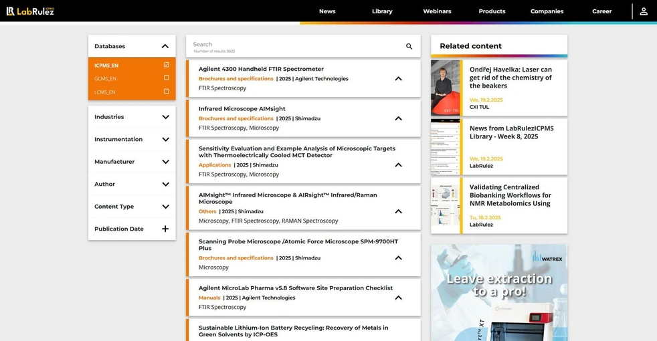Image resolution: width=657 pixels, height=341 pixels.
Task: Collapse the Agilent MicroLab Pharma Checklist entry
Action: pos(399,298)
